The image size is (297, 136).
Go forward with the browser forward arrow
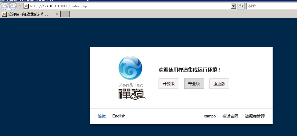point(13,6)
